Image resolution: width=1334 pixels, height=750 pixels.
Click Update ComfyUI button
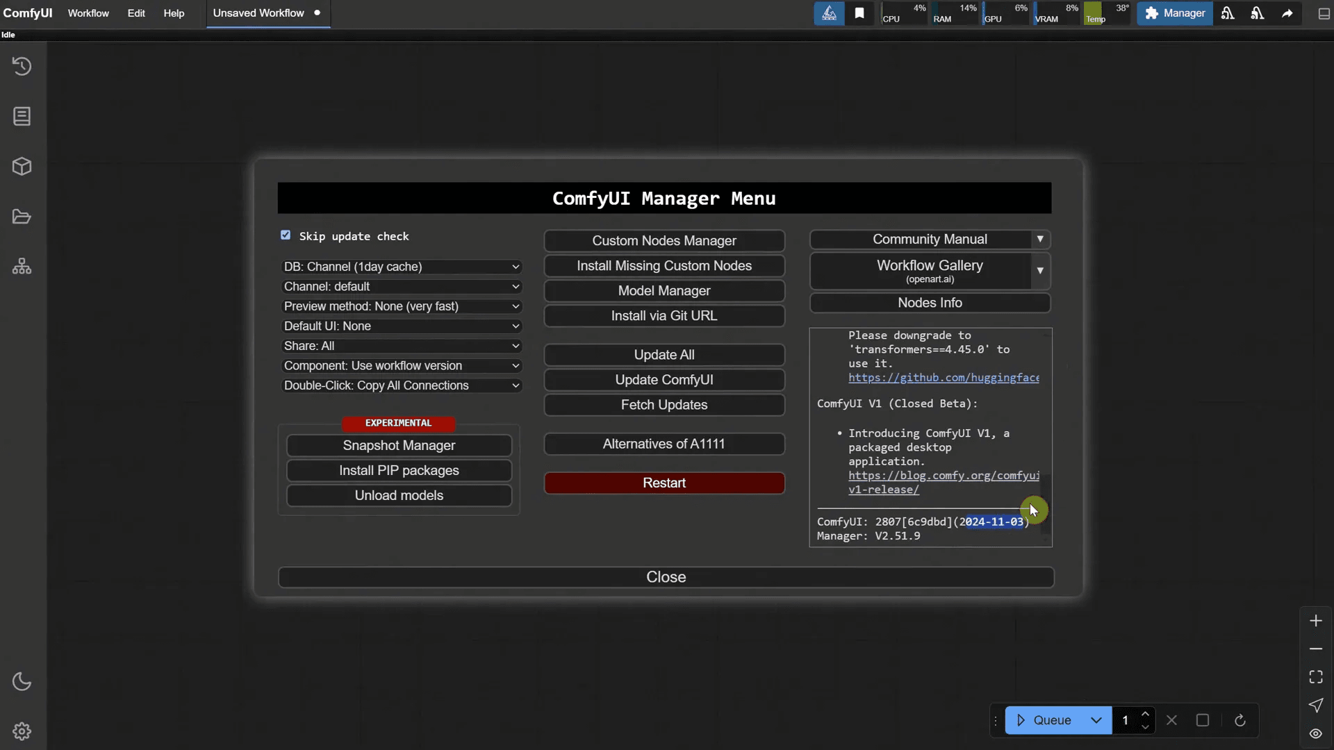664,380
